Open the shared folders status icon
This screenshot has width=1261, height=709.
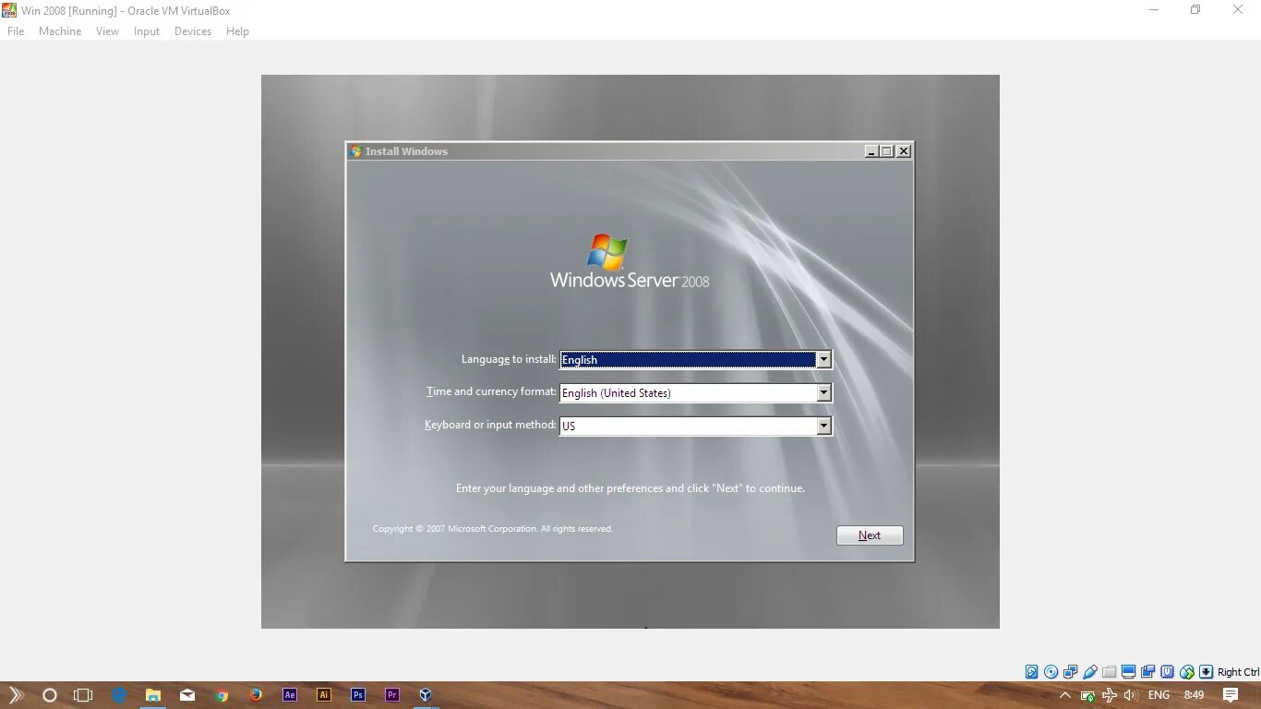point(1110,672)
